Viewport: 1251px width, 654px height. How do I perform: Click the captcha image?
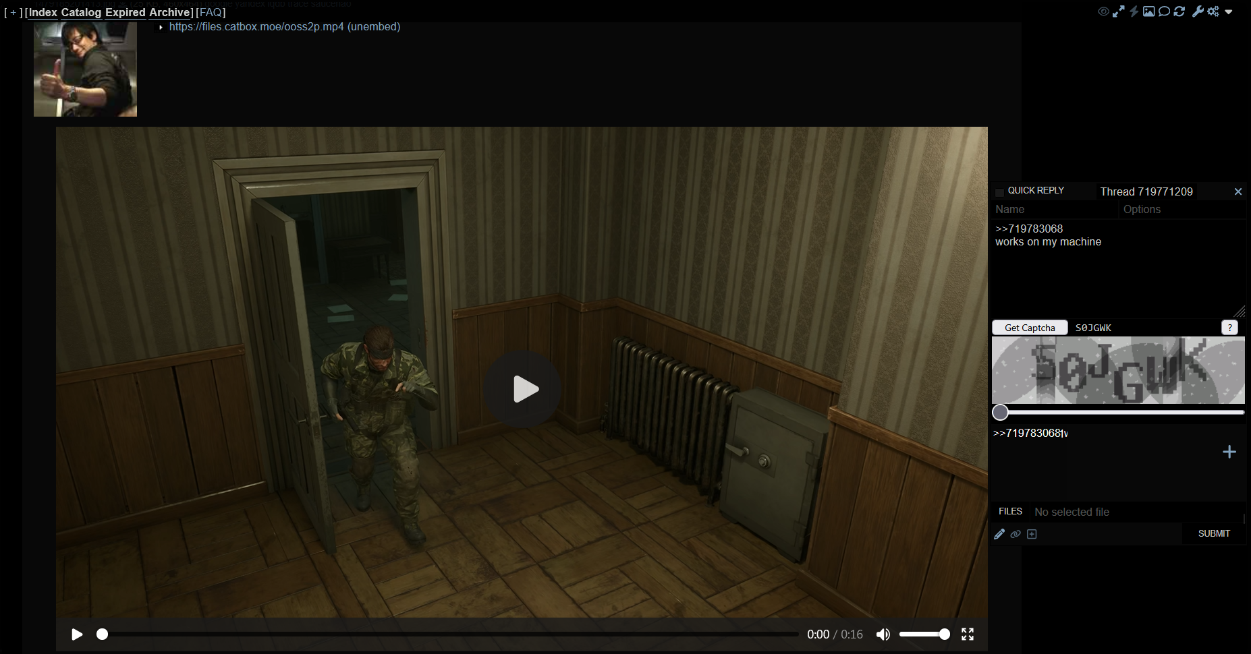click(1118, 370)
